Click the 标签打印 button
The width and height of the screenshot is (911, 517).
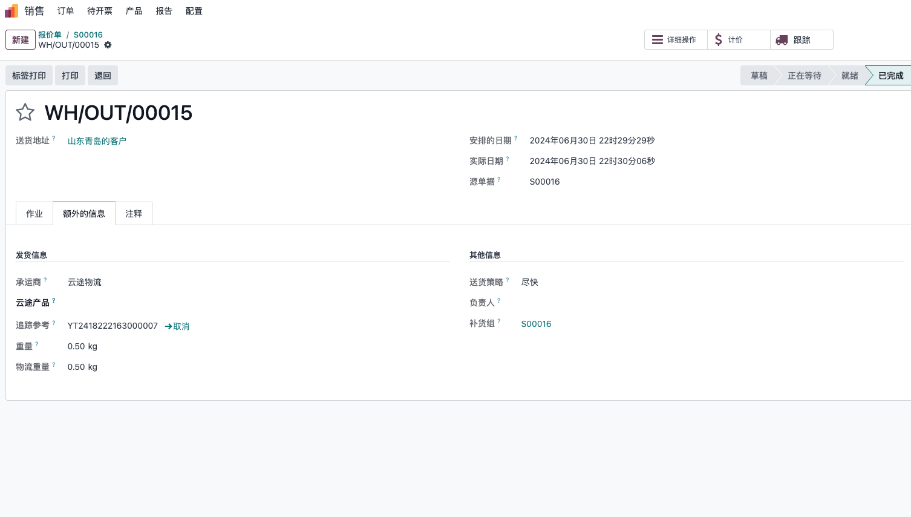[x=29, y=76]
